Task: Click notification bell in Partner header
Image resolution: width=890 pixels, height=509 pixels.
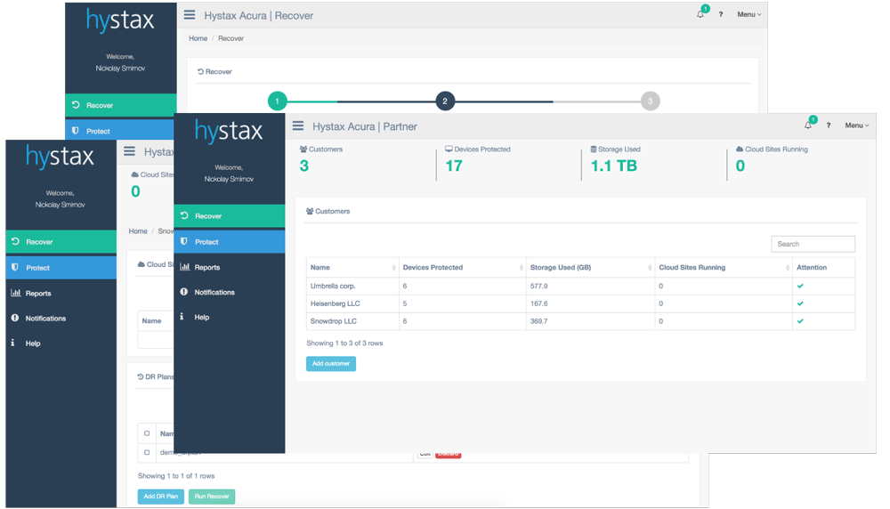Action: (x=808, y=125)
